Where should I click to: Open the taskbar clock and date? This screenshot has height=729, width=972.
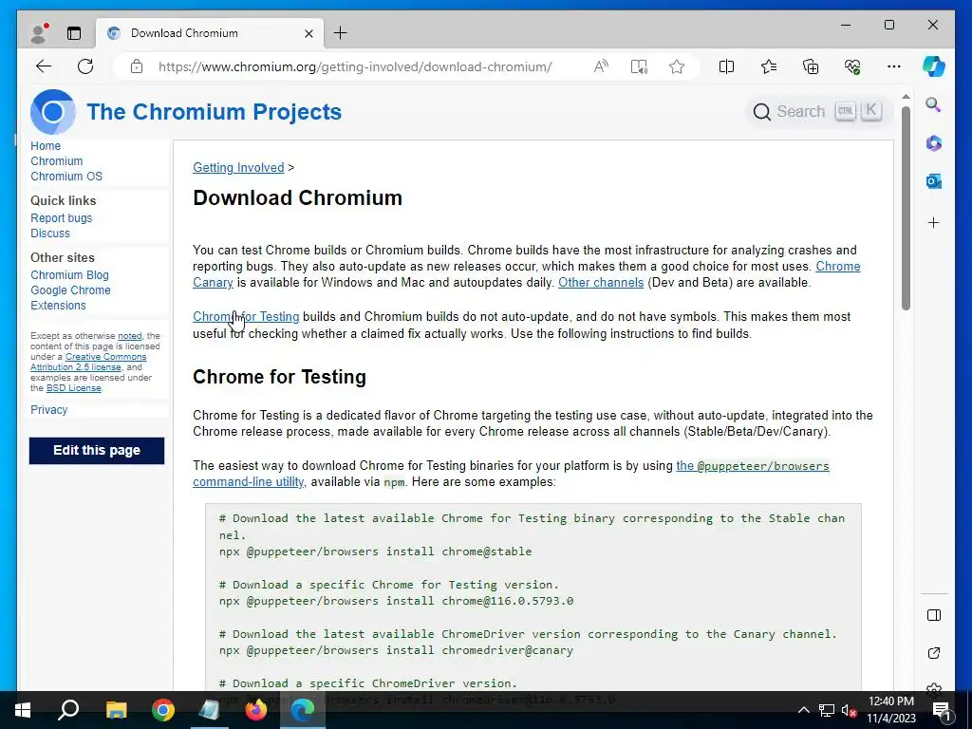[x=890, y=710]
